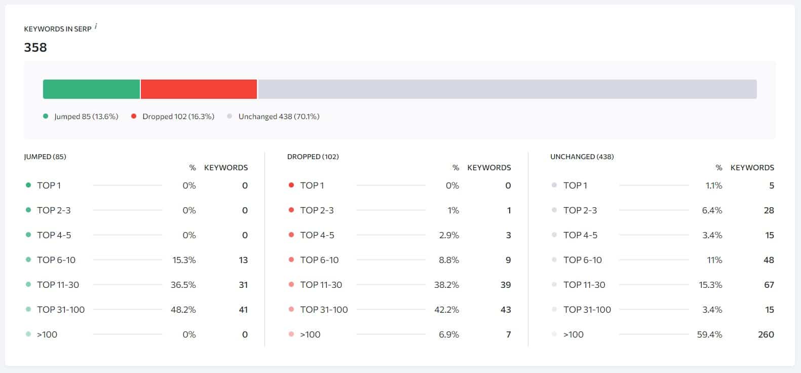Toggle the Unchanged 438 (70.1%) legend item
Image resolution: width=801 pixels, height=373 pixels.
click(273, 117)
